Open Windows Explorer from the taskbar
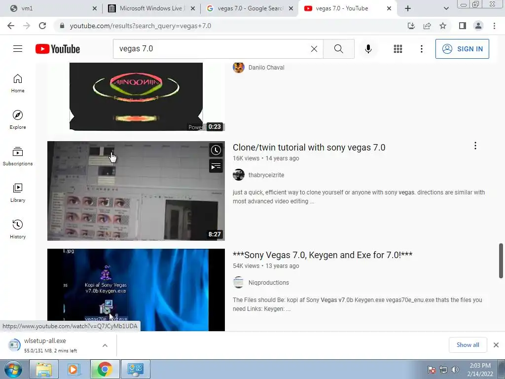The image size is (505, 379). tap(44, 369)
